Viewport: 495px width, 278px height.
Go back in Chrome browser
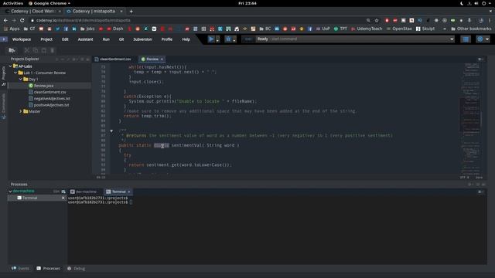tap(5, 20)
